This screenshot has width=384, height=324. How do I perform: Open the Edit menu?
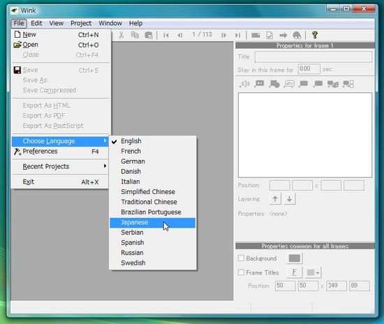point(36,23)
